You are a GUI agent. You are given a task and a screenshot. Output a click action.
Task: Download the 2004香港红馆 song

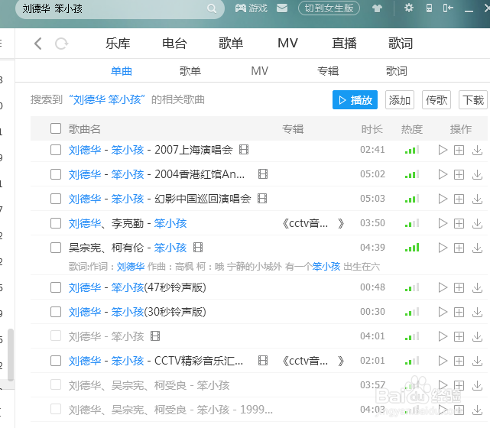click(x=477, y=174)
